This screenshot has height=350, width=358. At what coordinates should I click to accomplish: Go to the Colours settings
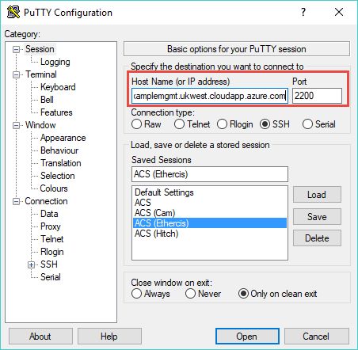(x=54, y=188)
